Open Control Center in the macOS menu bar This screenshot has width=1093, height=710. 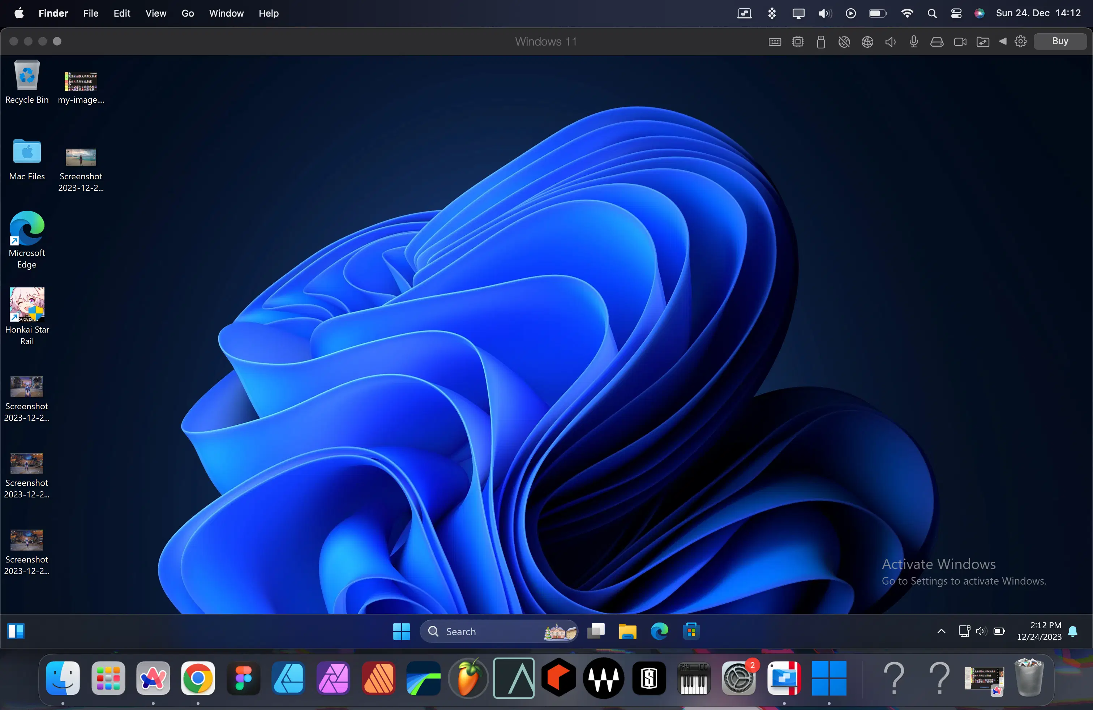point(957,13)
